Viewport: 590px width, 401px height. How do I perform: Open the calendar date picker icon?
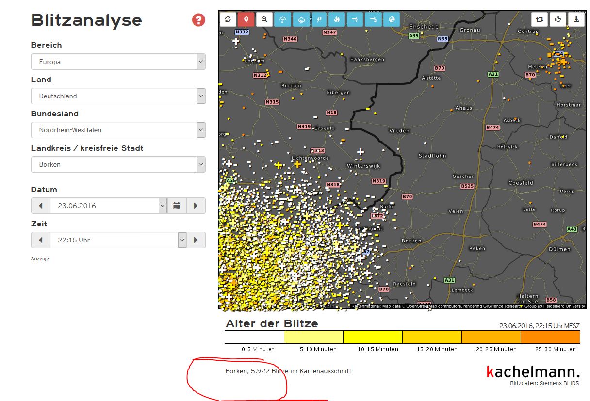pyautogui.click(x=177, y=206)
